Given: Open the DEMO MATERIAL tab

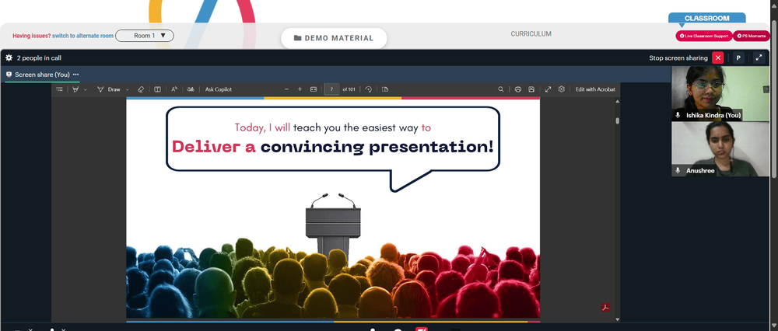Looking at the screenshot, I should coord(334,38).
